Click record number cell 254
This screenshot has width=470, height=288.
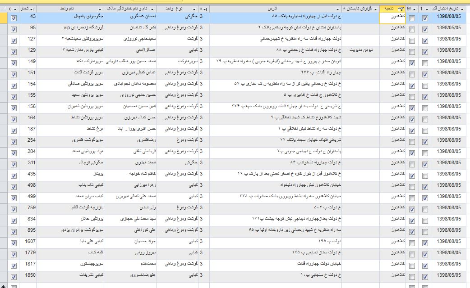[x=28, y=142]
